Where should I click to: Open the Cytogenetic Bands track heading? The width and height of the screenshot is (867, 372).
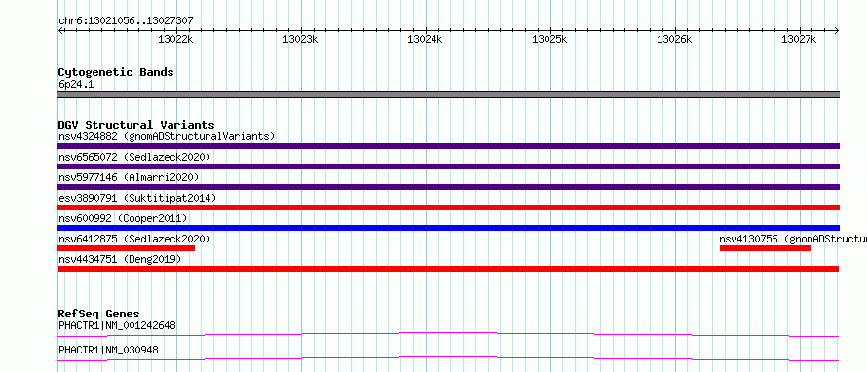pyautogui.click(x=116, y=72)
